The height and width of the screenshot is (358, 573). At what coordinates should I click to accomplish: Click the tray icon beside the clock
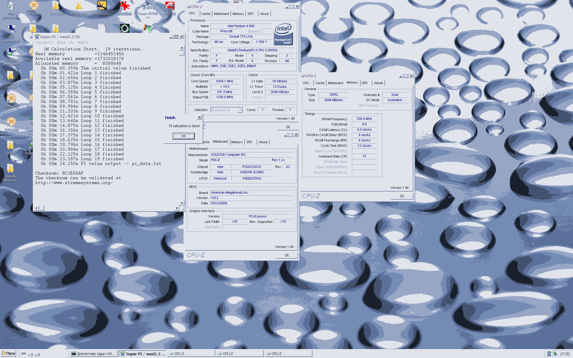(555, 354)
